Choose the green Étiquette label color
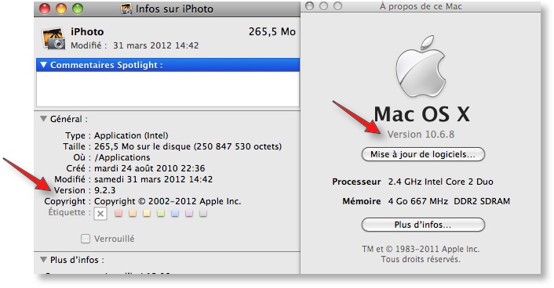Viewport: 554px width, 288px height. (161, 214)
